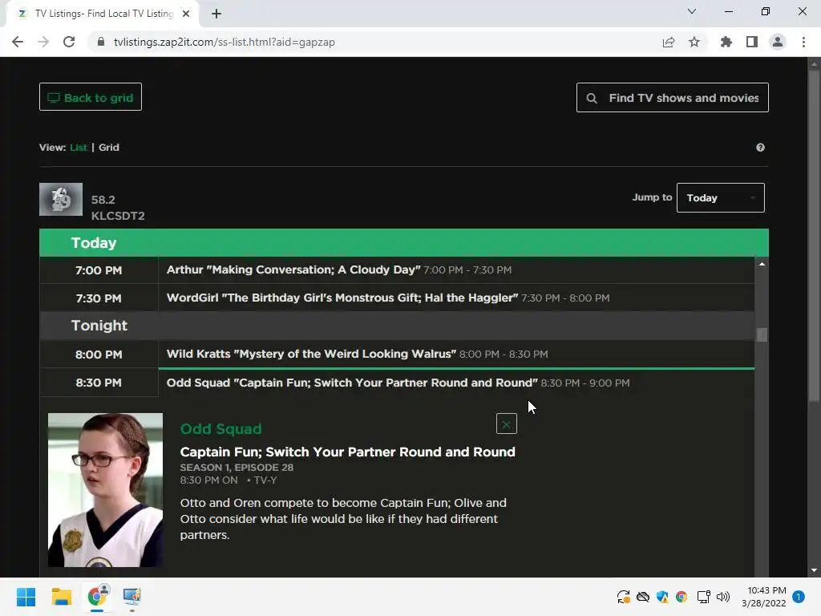The image size is (821, 616).
Task: Open the Chrome profile icon
Action: (778, 42)
